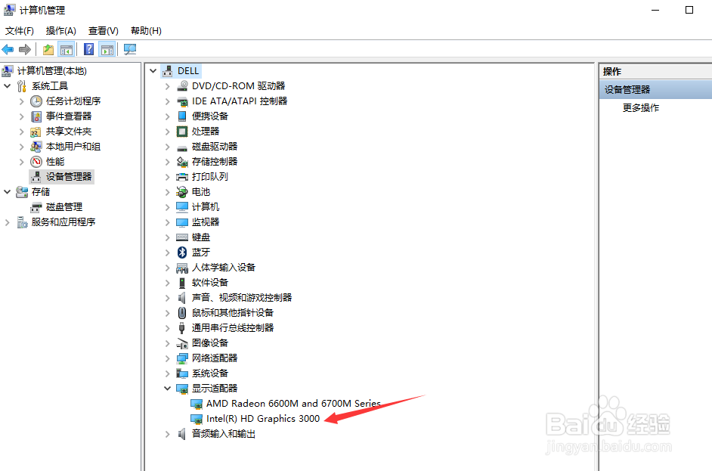This screenshot has width=712, height=471.
Task: Click the 电池 battery icon
Action: [182, 192]
